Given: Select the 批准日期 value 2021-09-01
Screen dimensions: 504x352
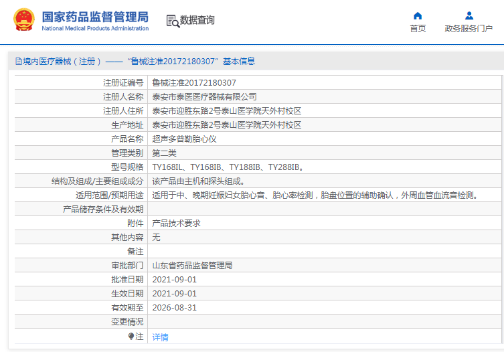Looking at the screenshot, I should pos(174,280).
